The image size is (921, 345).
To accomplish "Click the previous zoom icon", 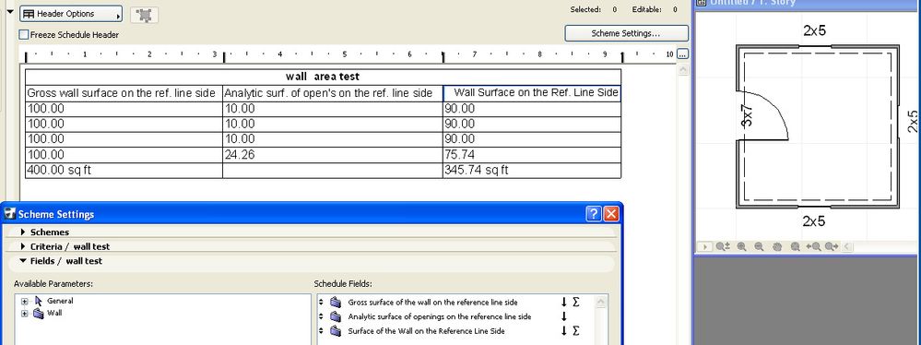I will [813, 247].
